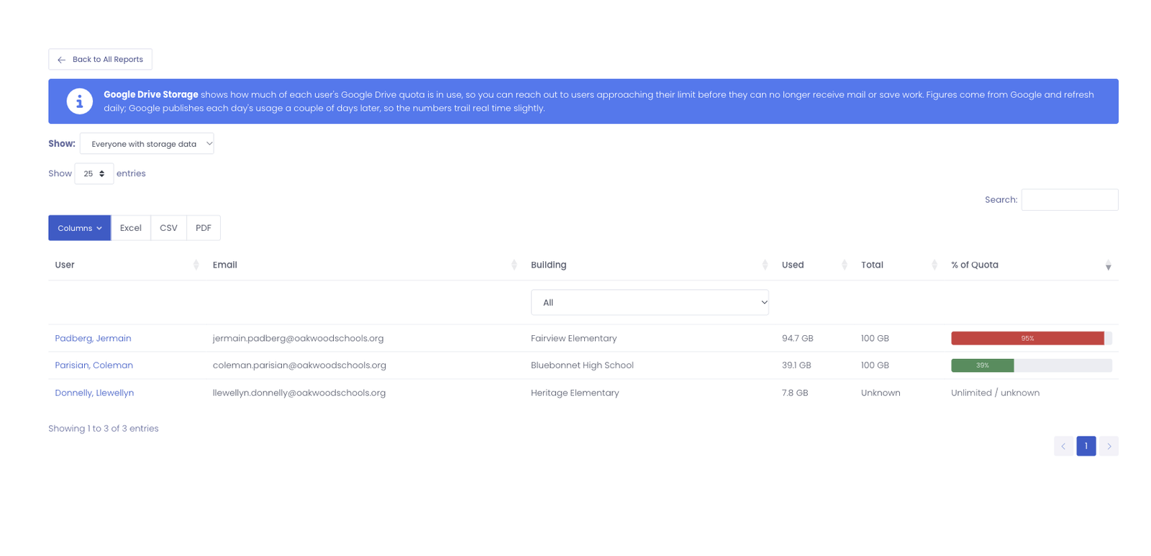1151x556 pixels.
Task: Click the Unknown total value
Action: (881, 393)
